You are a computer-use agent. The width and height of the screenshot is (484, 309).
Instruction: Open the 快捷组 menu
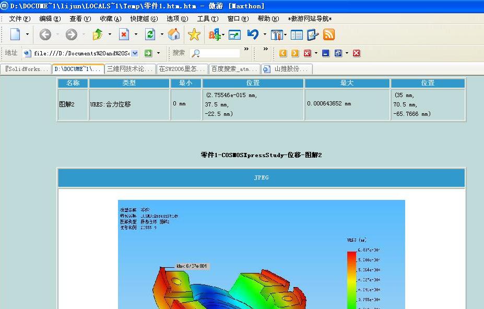(144, 19)
